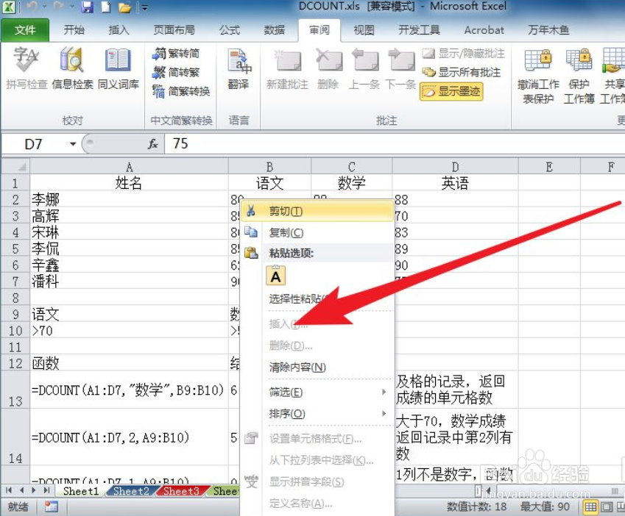
Task: Expand 筛选(E) Filter submenu
Action: point(317,393)
